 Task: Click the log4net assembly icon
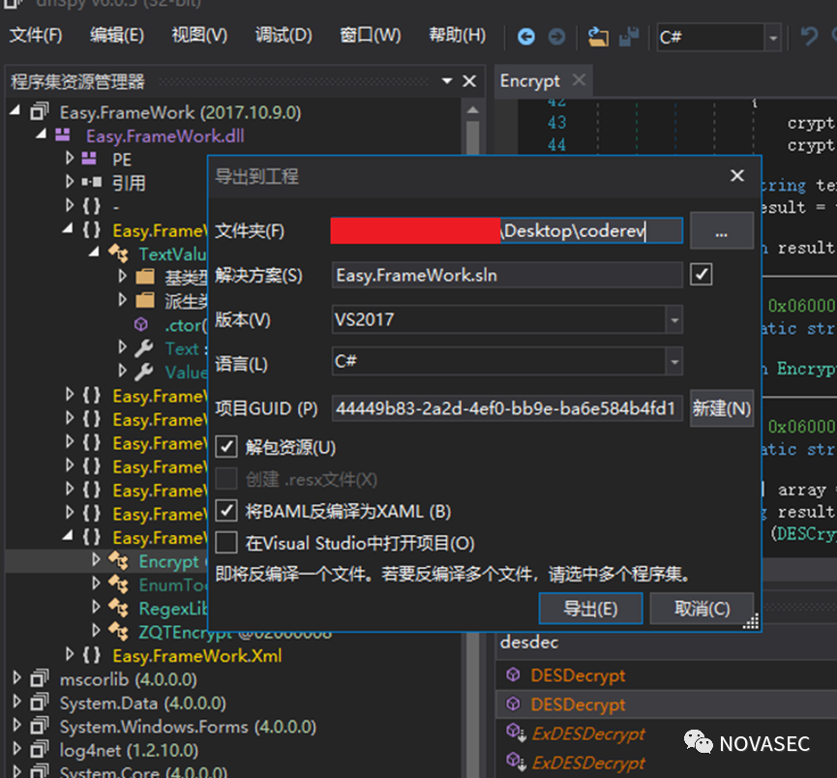coord(39,750)
